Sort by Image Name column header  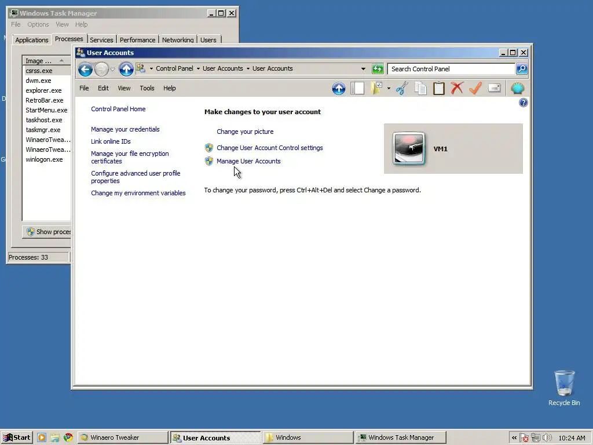click(x=46, y=60)
